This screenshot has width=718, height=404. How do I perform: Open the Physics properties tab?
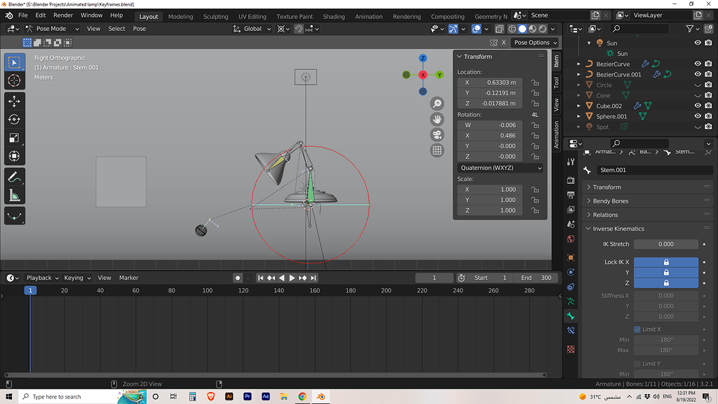pos(571,272)
